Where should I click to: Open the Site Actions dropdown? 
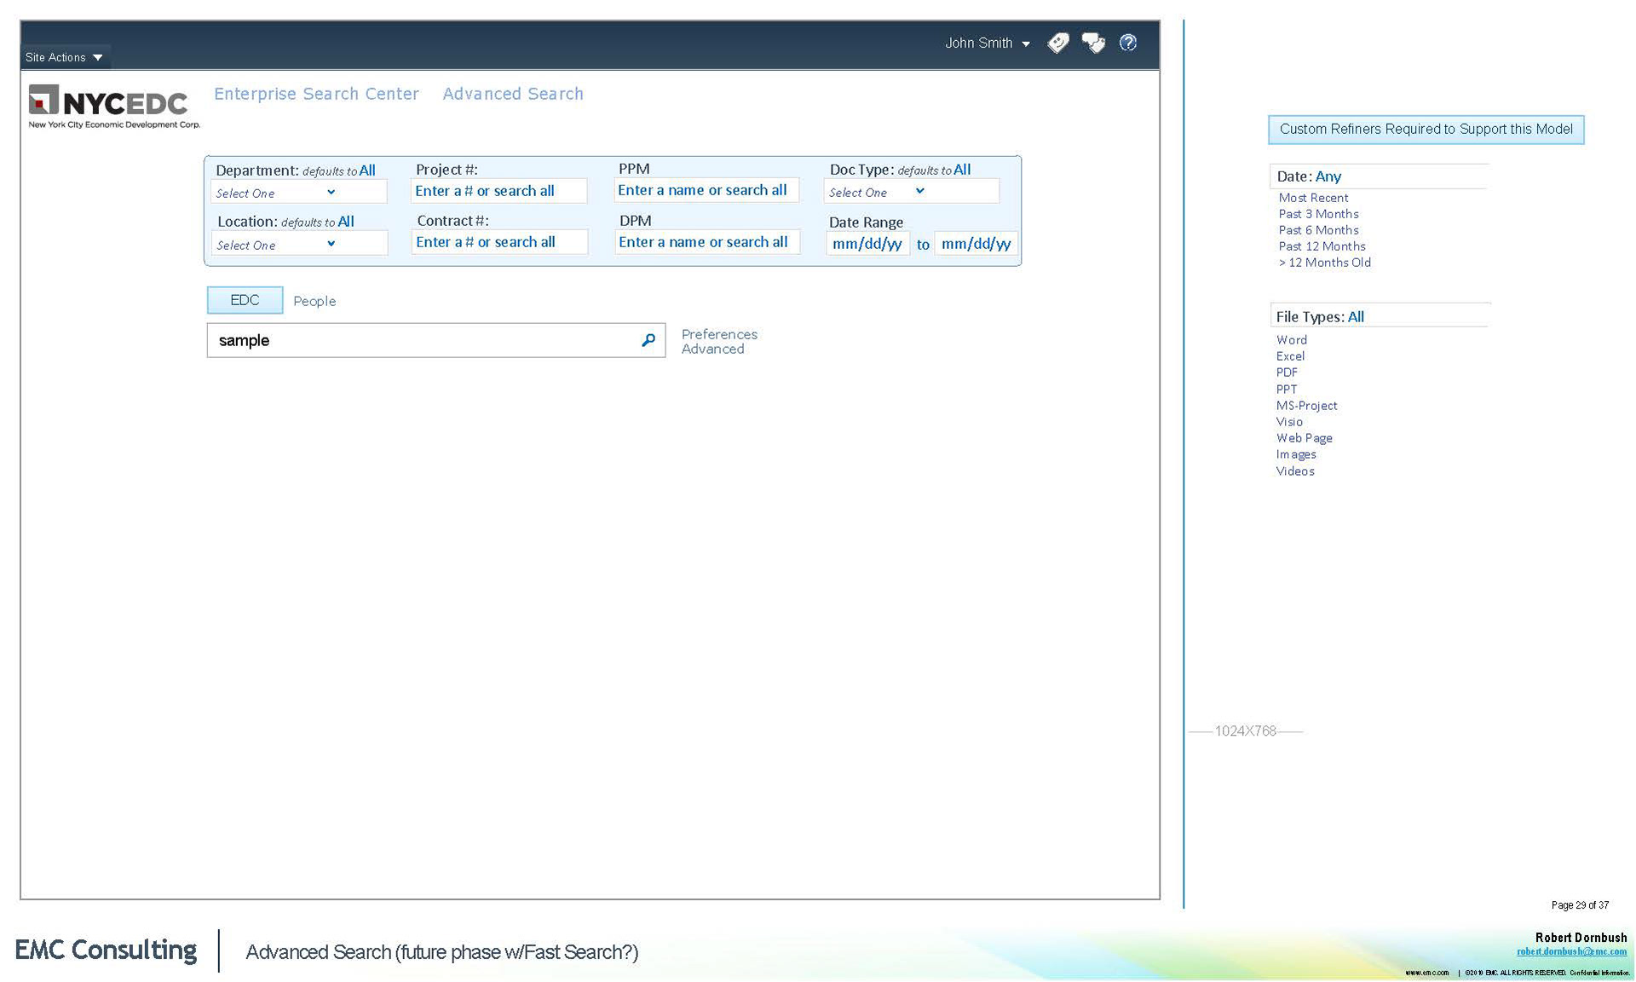(x=64, y=57)
